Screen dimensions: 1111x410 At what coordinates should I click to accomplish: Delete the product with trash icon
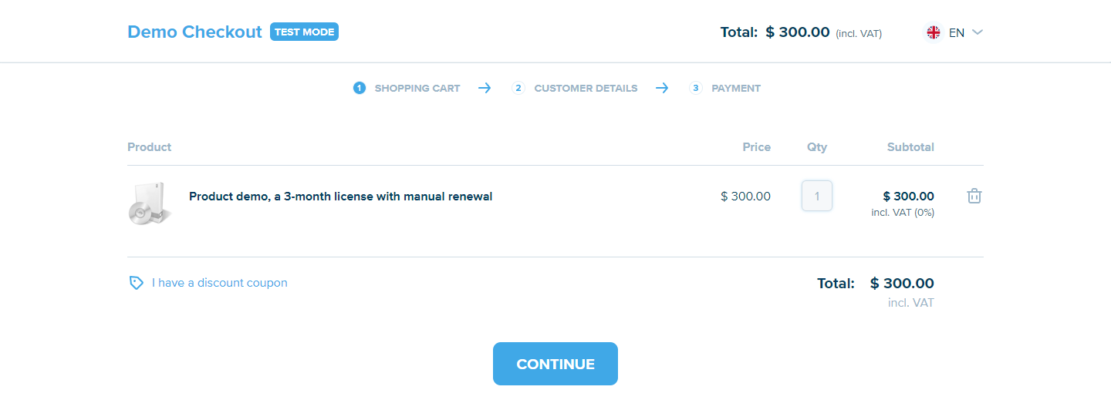[x=974, y=196]
